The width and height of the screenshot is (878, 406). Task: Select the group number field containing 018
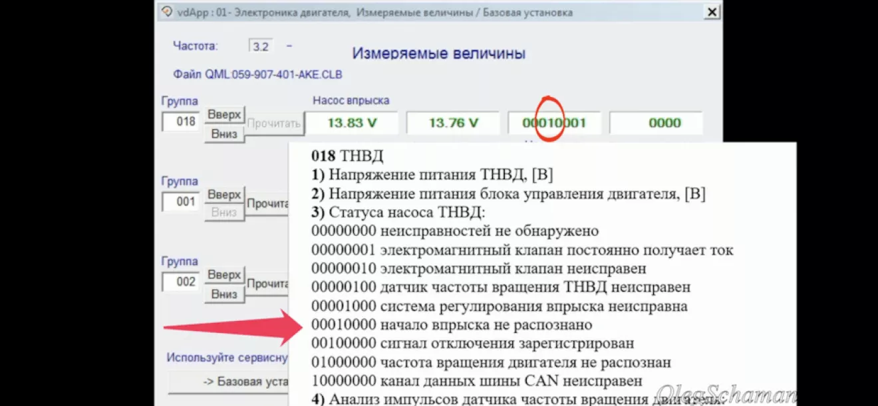182,122
